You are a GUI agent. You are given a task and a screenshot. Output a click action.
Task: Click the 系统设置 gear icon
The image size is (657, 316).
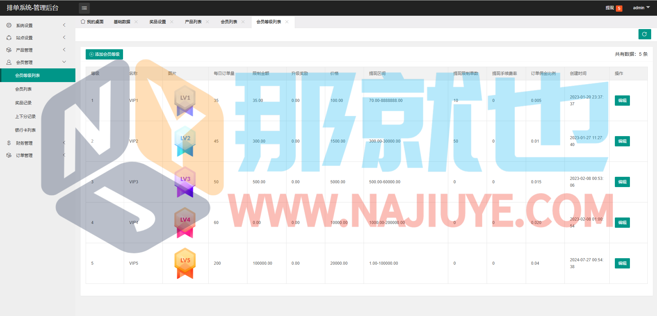9,25
